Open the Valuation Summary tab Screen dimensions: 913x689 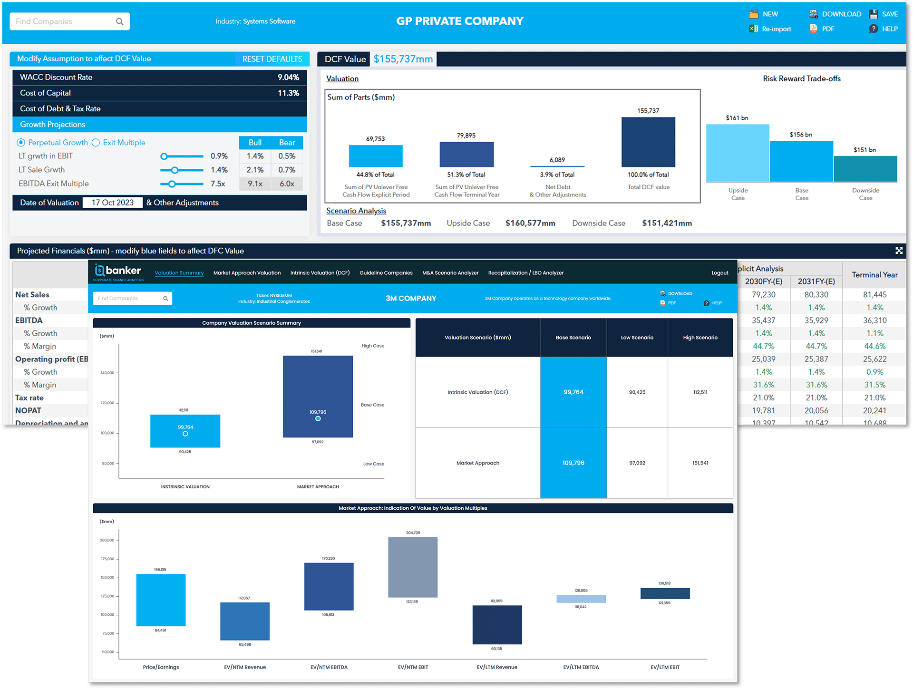(x=179, y=273)
